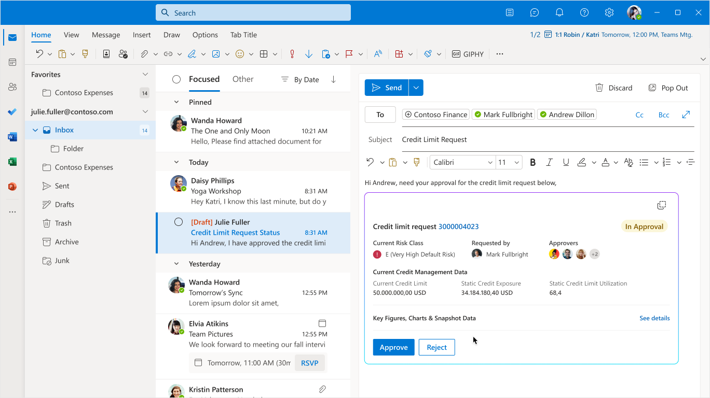The image size is (710, 398).
Task: Launch Excel from the sidebar
Action: [x=12, y=162]
